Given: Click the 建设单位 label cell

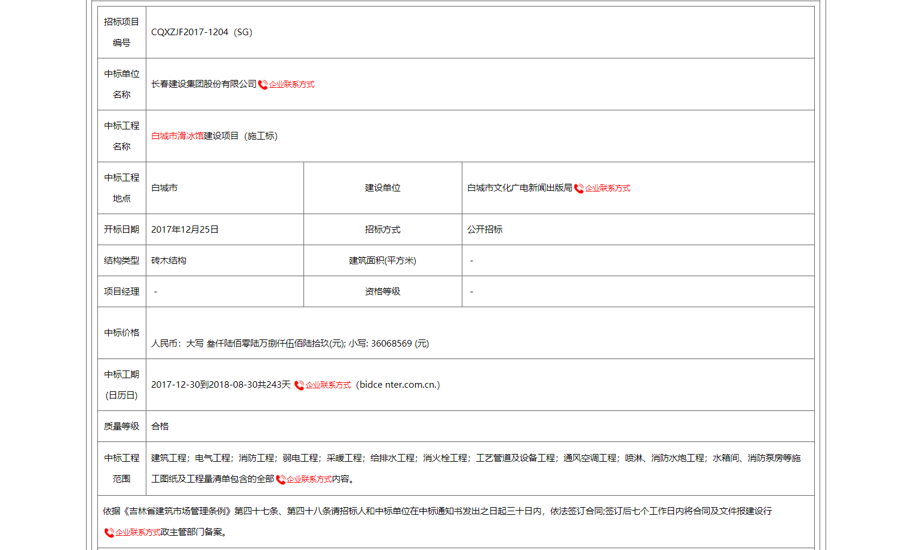Looking at the screenshot, I should point(383,188).
